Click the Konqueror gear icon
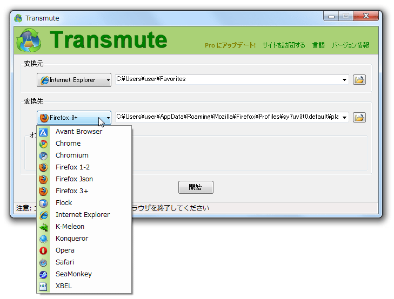Screen dimensions: 394x299 43,239
